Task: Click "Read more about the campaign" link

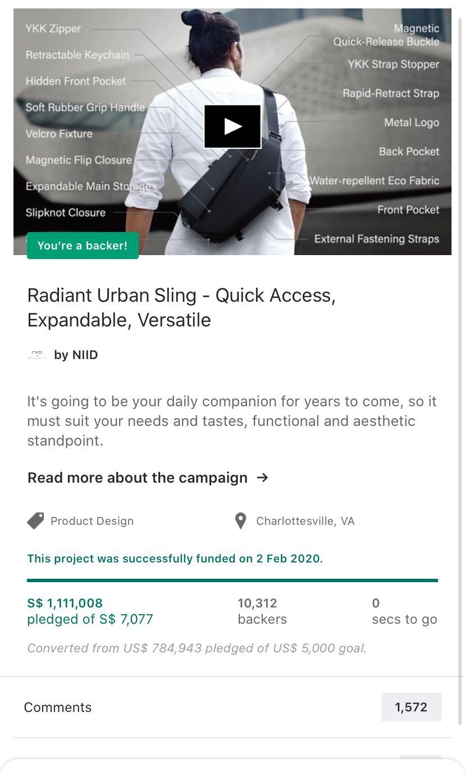Action: click(138, 478)
